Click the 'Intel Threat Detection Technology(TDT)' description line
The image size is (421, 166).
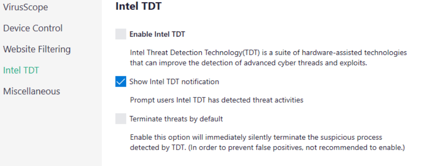click(269, 53)
